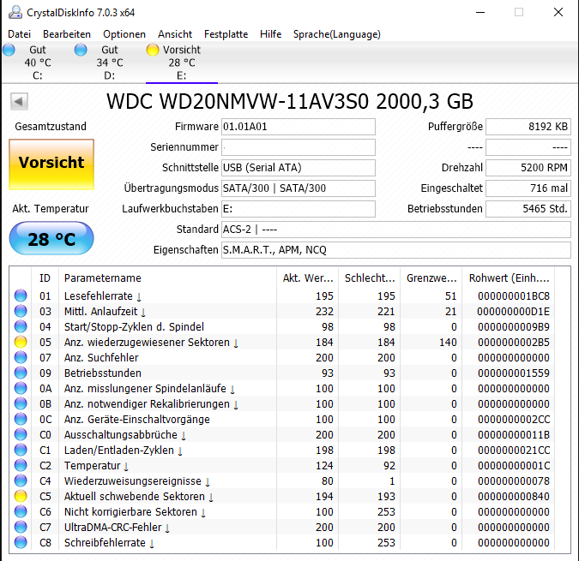Click the Puffergröße value 8192 KB
This screenshot has height=561, width=579.
(528, 127)
